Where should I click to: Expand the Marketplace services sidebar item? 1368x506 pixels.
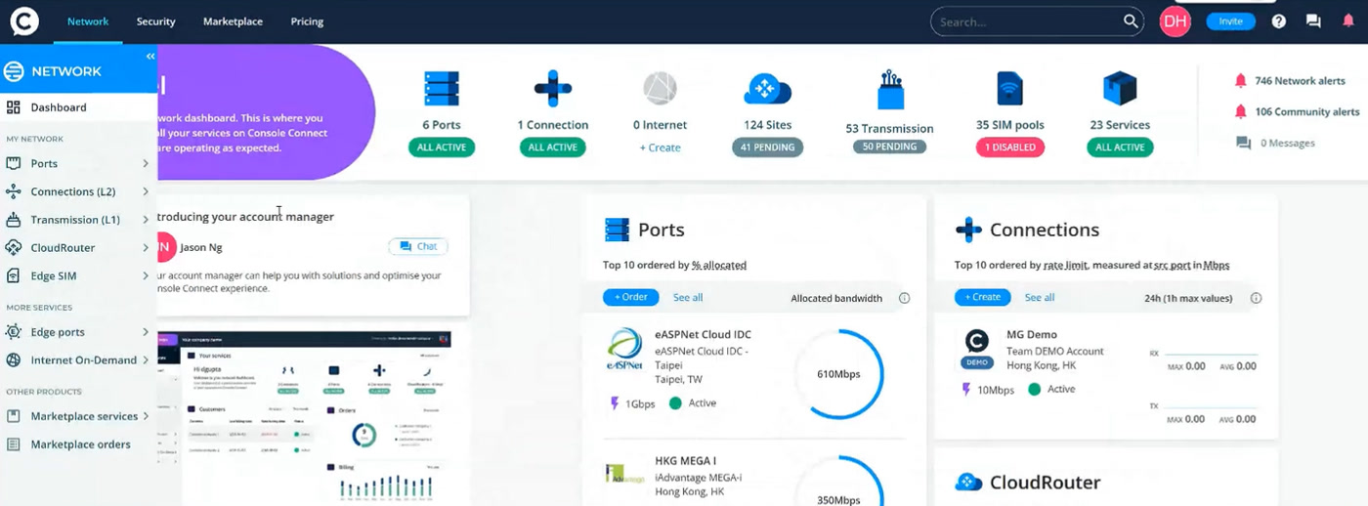pyautogui.click(x=146, y=416)
